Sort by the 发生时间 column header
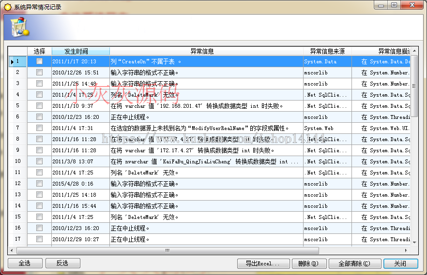The image size is (427, 275). [80, 51]
